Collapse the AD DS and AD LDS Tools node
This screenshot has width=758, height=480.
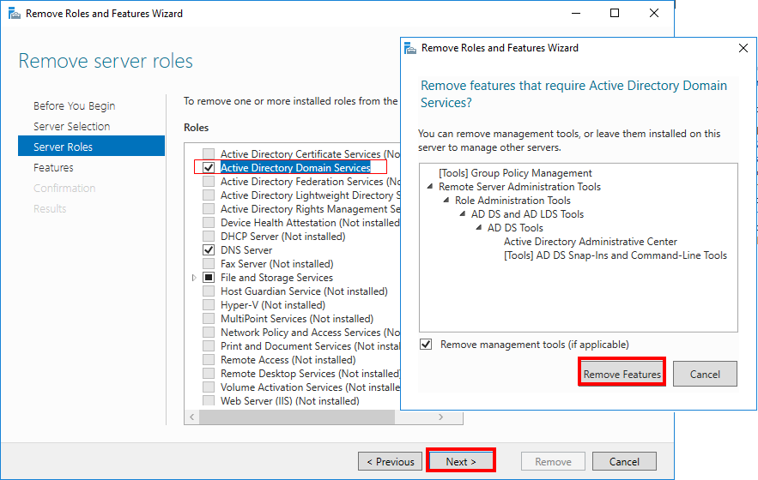pos(463,213)
